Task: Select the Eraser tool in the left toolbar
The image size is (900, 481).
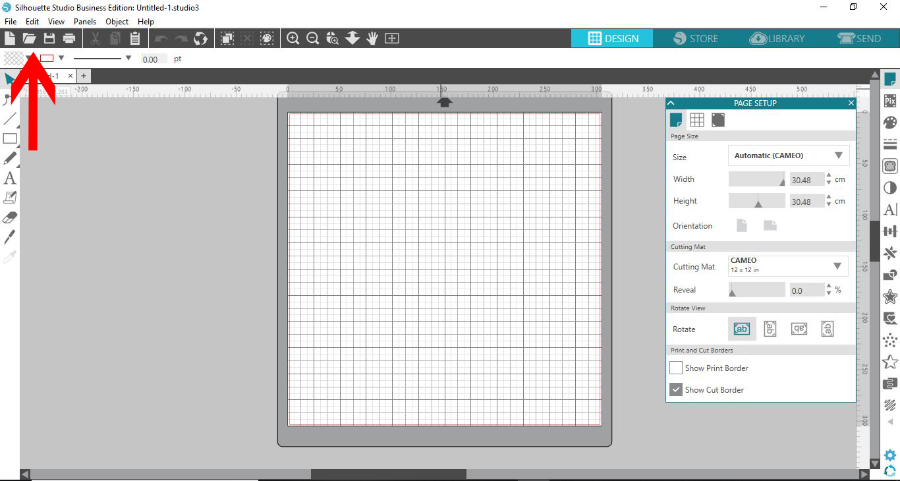Action: tap(10, 217)
